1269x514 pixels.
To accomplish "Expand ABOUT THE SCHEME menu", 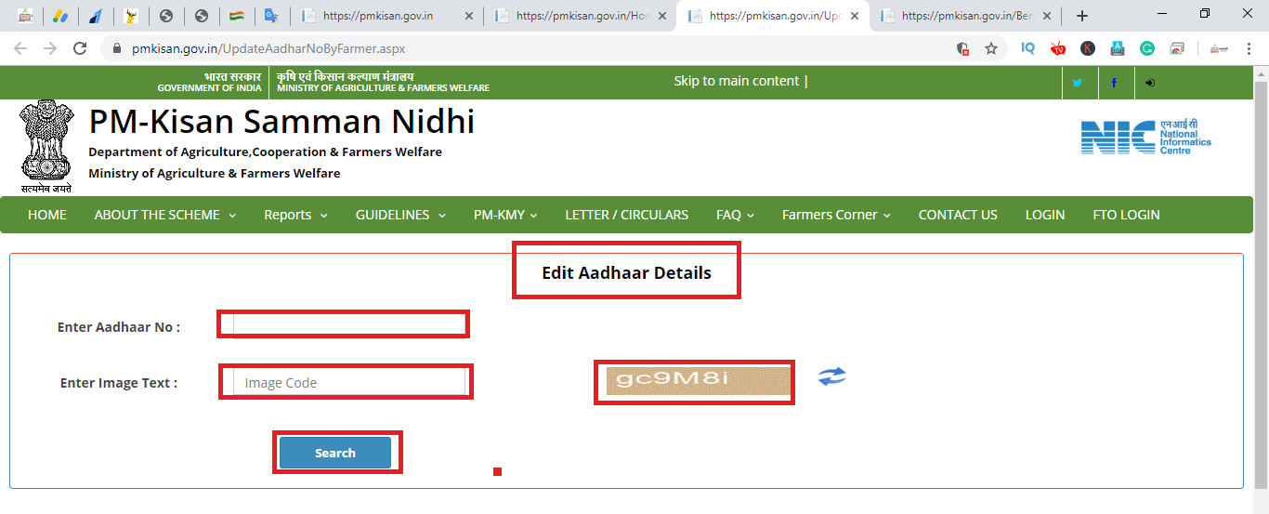I will [165, 215].
